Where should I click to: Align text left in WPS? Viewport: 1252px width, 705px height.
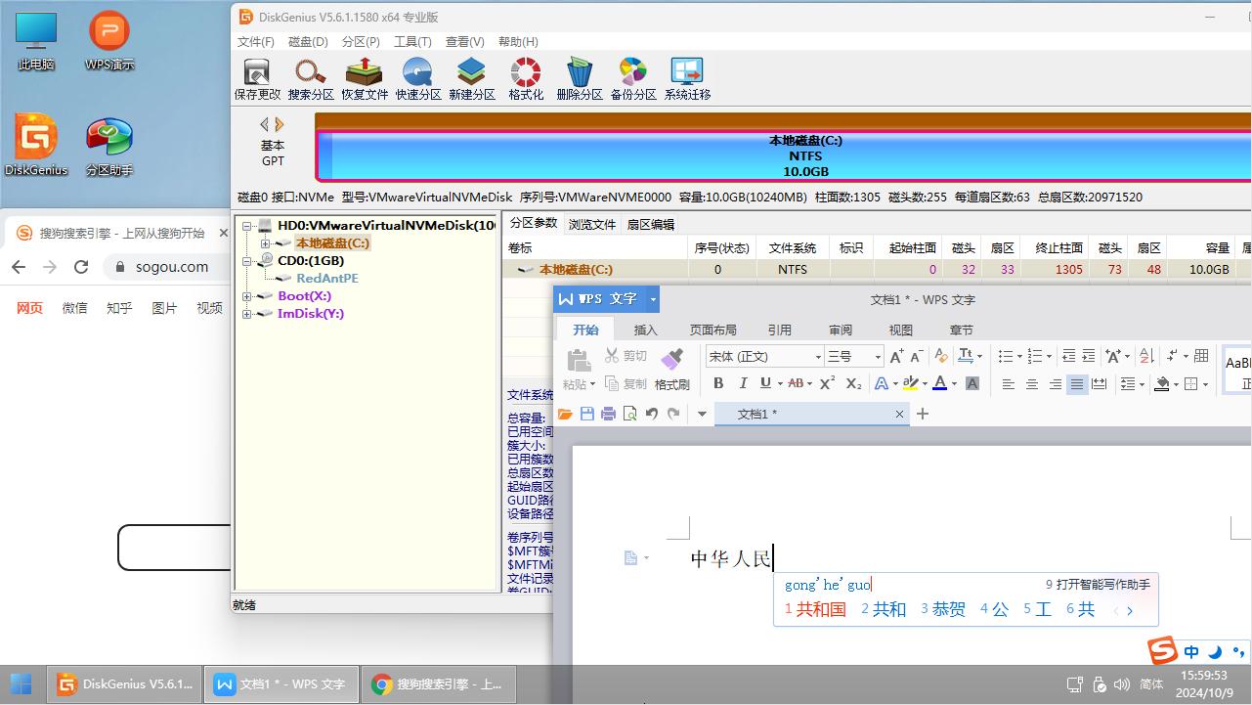point(1009,384)
